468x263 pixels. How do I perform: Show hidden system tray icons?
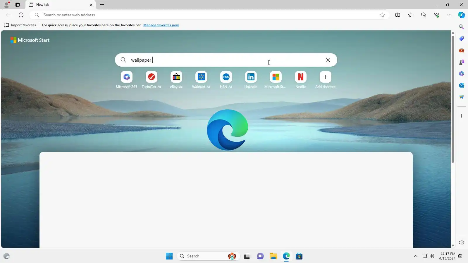click(415, 256)
